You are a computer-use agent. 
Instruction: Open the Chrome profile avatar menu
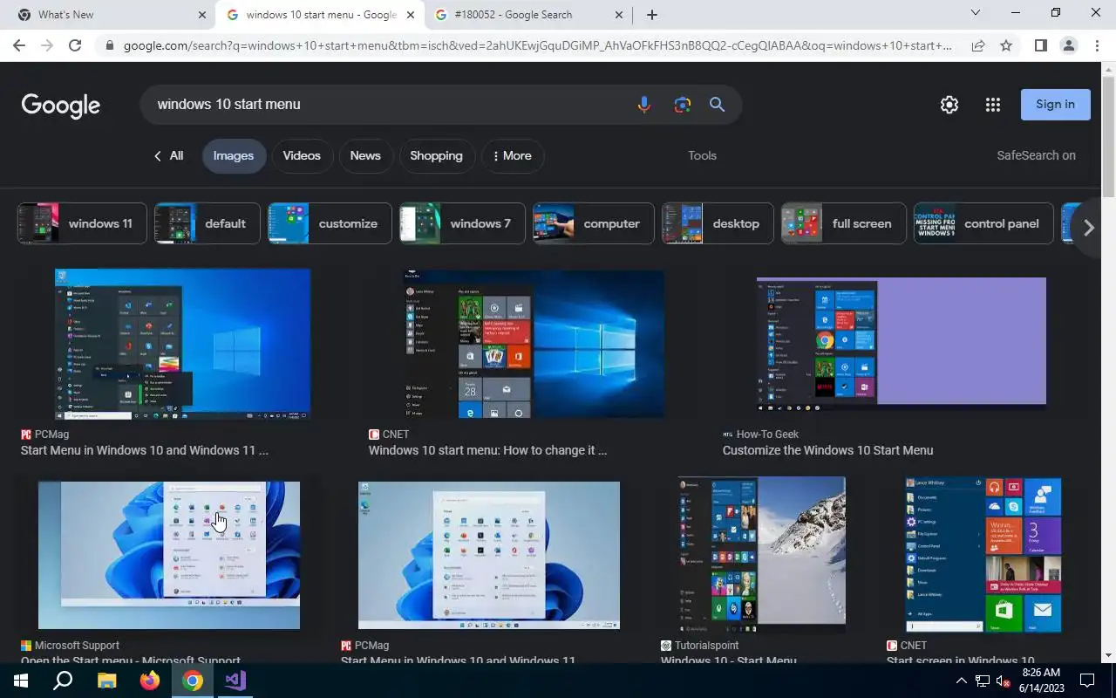(1069, 45)
